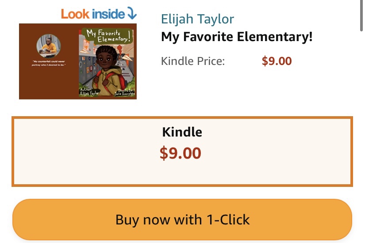The height and width of the screenshot is (243, 365).
Task: Click the $9.00 price inside the Kindle box
Action: click(180, 153)
